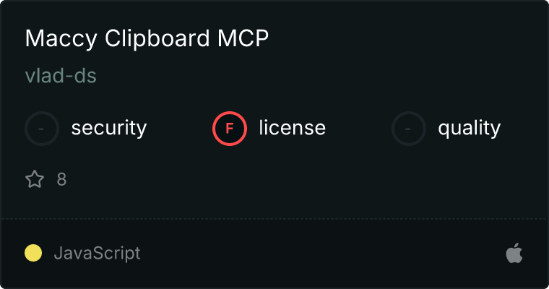Click the yellow JavaScript language dot
Viewport: 549px width, 289px height.
click(x=33, y=254)
